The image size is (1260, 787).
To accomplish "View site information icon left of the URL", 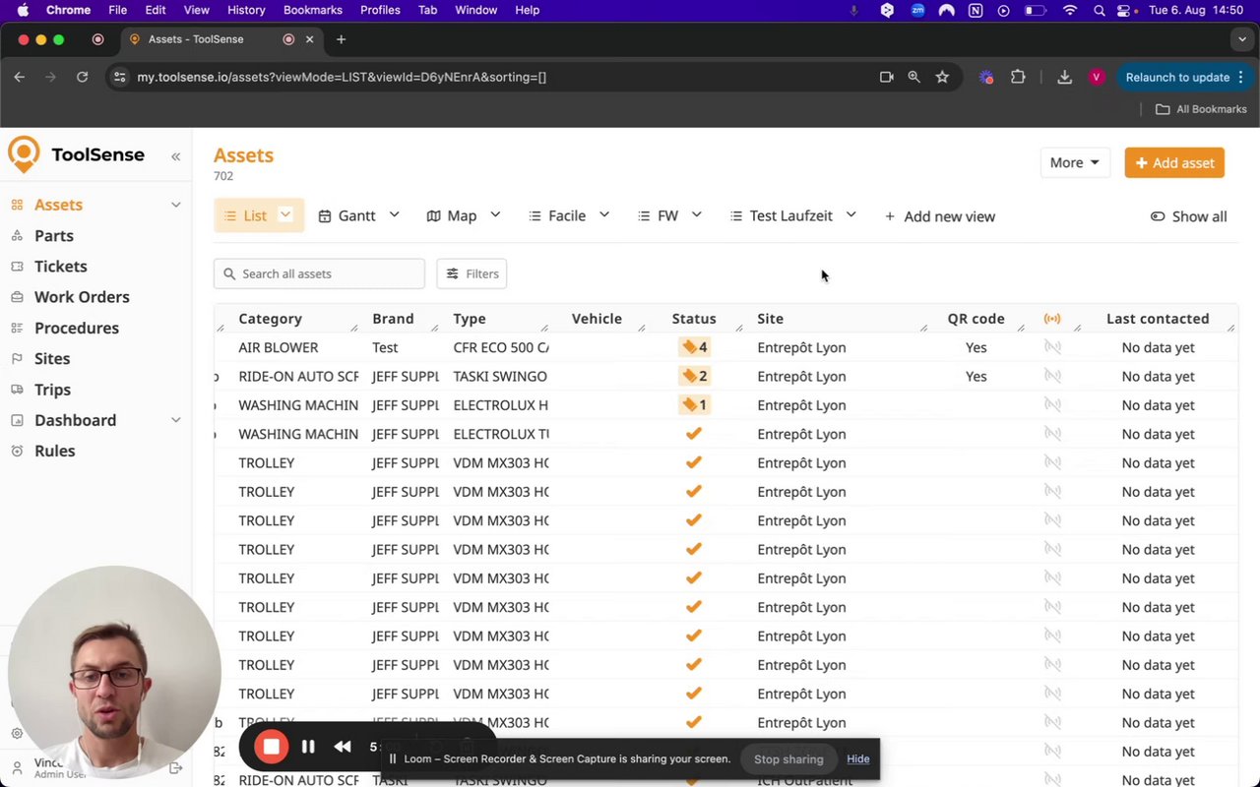I will (120, 77).
